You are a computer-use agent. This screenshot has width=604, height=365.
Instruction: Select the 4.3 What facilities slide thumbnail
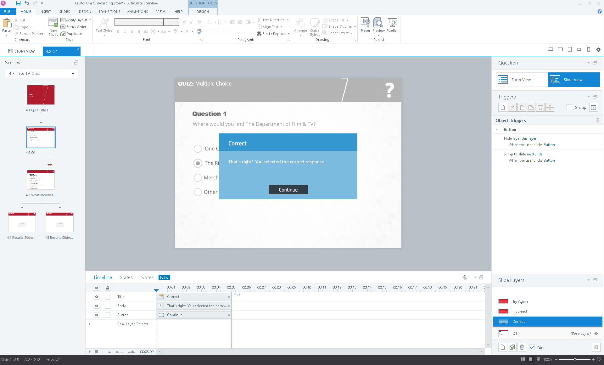pos(41,180)
